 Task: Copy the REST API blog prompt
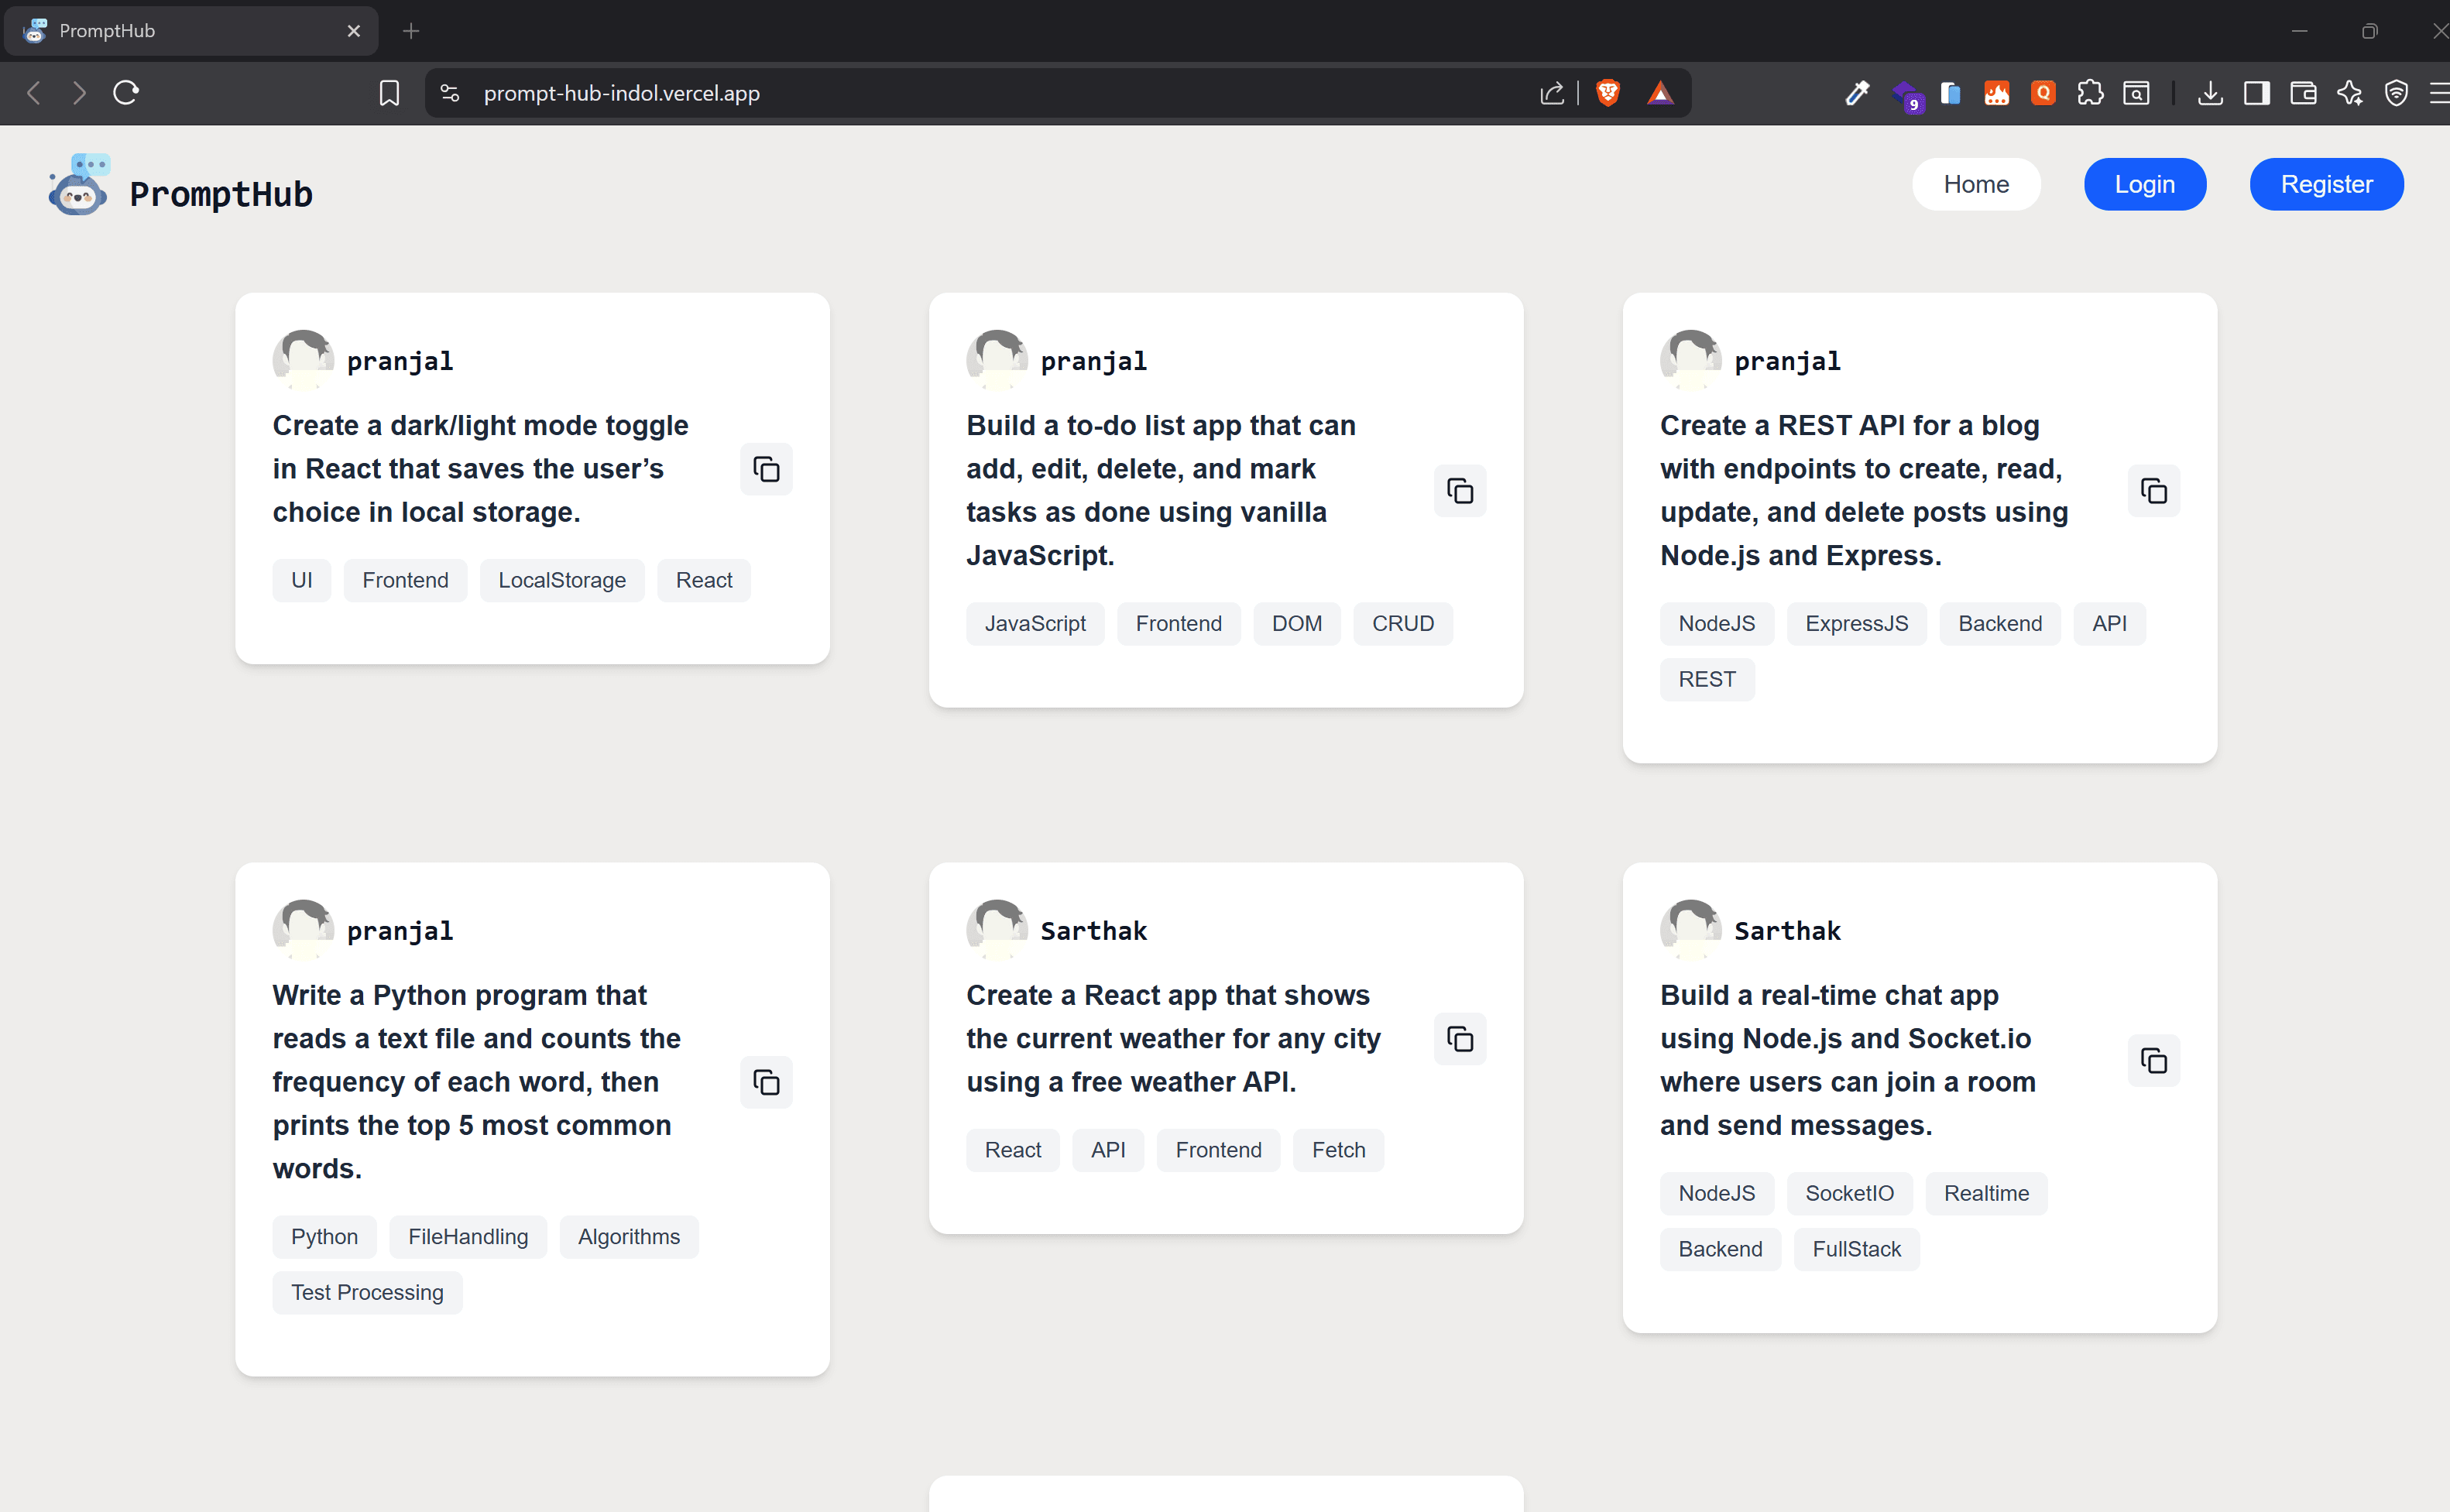tap(2153, 491)
